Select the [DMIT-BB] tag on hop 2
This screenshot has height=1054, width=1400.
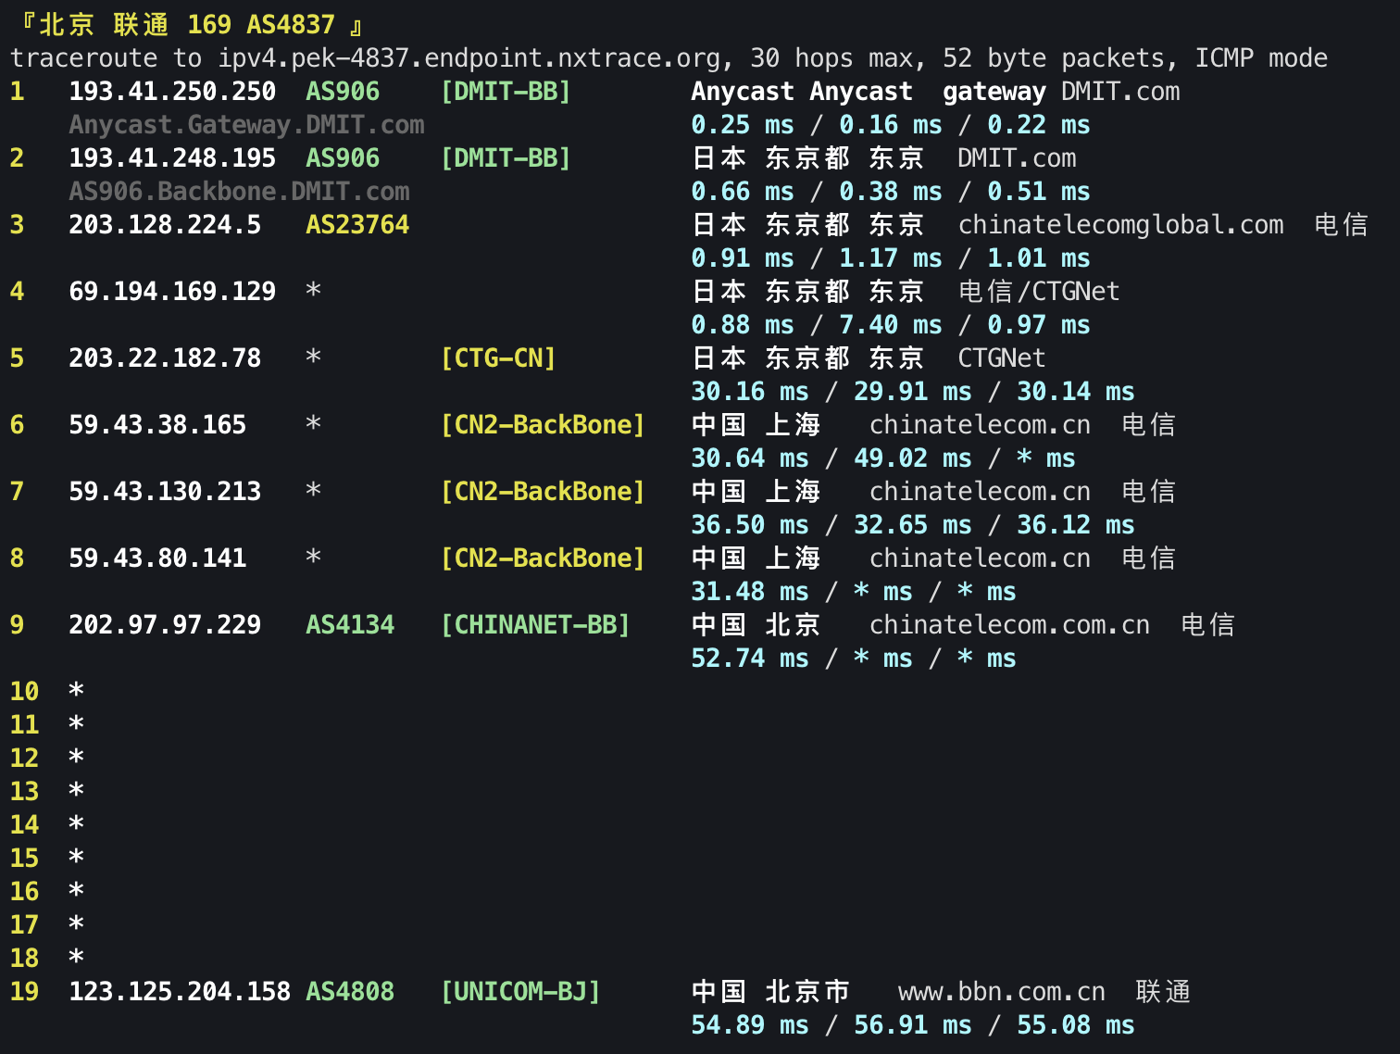tap(506, 157)
